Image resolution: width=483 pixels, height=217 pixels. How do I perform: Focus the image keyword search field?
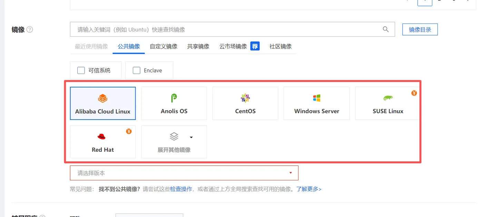pos(233,29)
